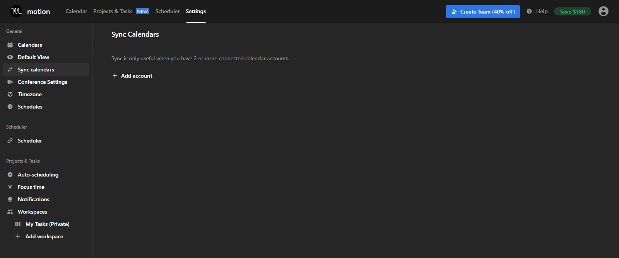Click the Auto-scheduling checkmark icon
Screen dimensions: 619x258
(x=10, y=175)
